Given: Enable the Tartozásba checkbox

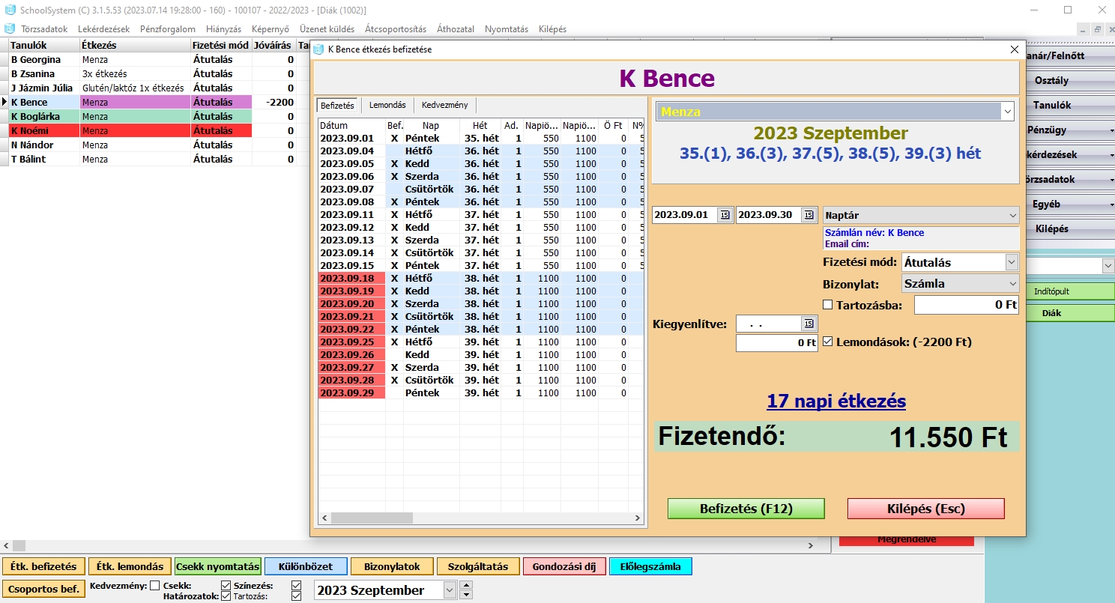Looking at the screenshot, I should pos(828,305).
